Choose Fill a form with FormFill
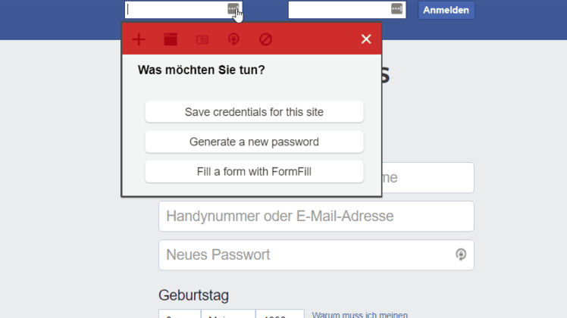 (x=254, y=171)
